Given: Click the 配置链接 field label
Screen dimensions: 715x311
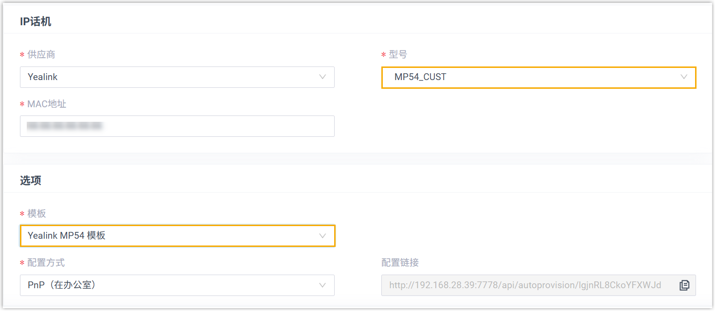Looking at the screenshot, I should (x=400, y=263).
